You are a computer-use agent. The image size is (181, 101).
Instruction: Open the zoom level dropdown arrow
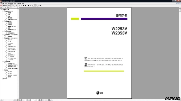coord(27,100)
